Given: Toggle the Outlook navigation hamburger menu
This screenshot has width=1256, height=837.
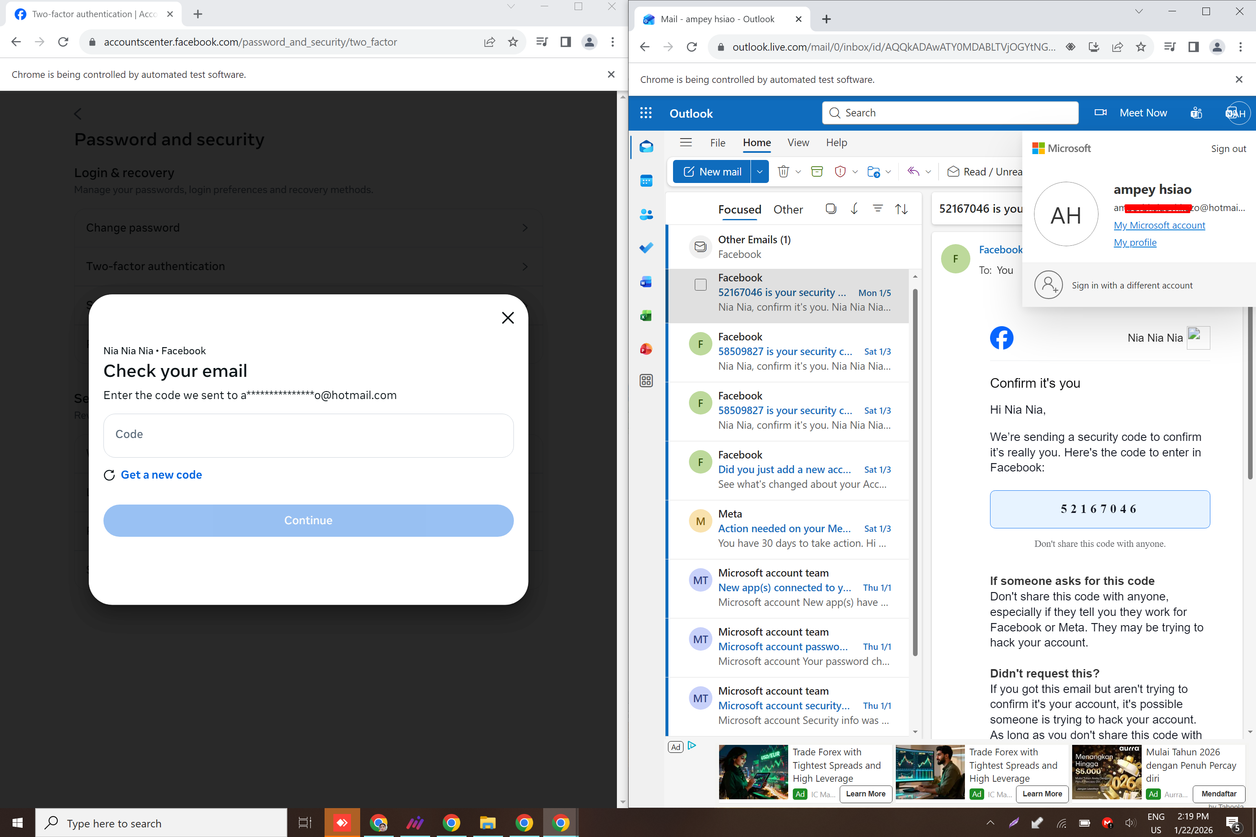Looking at the screenshot, I should 686,142.
